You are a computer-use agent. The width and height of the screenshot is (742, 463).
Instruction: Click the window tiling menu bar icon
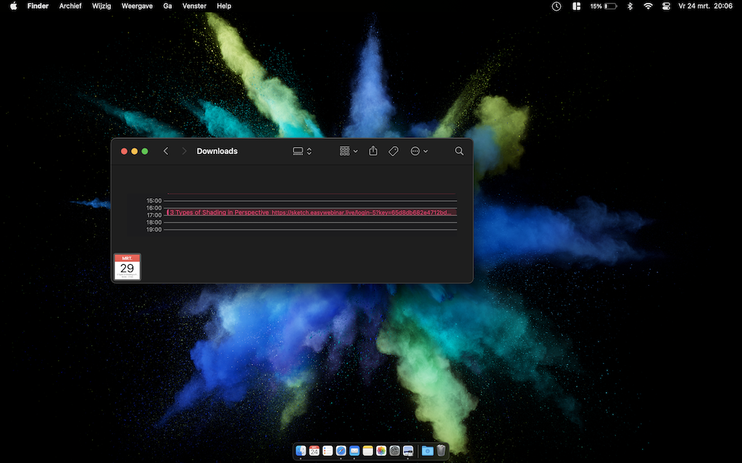(576, 6)
